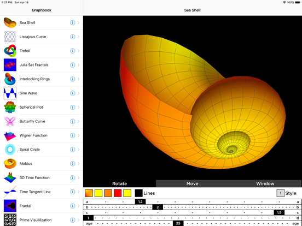Select the Spiral Circle list item text

pyautogui.click(x=30, y=150)
